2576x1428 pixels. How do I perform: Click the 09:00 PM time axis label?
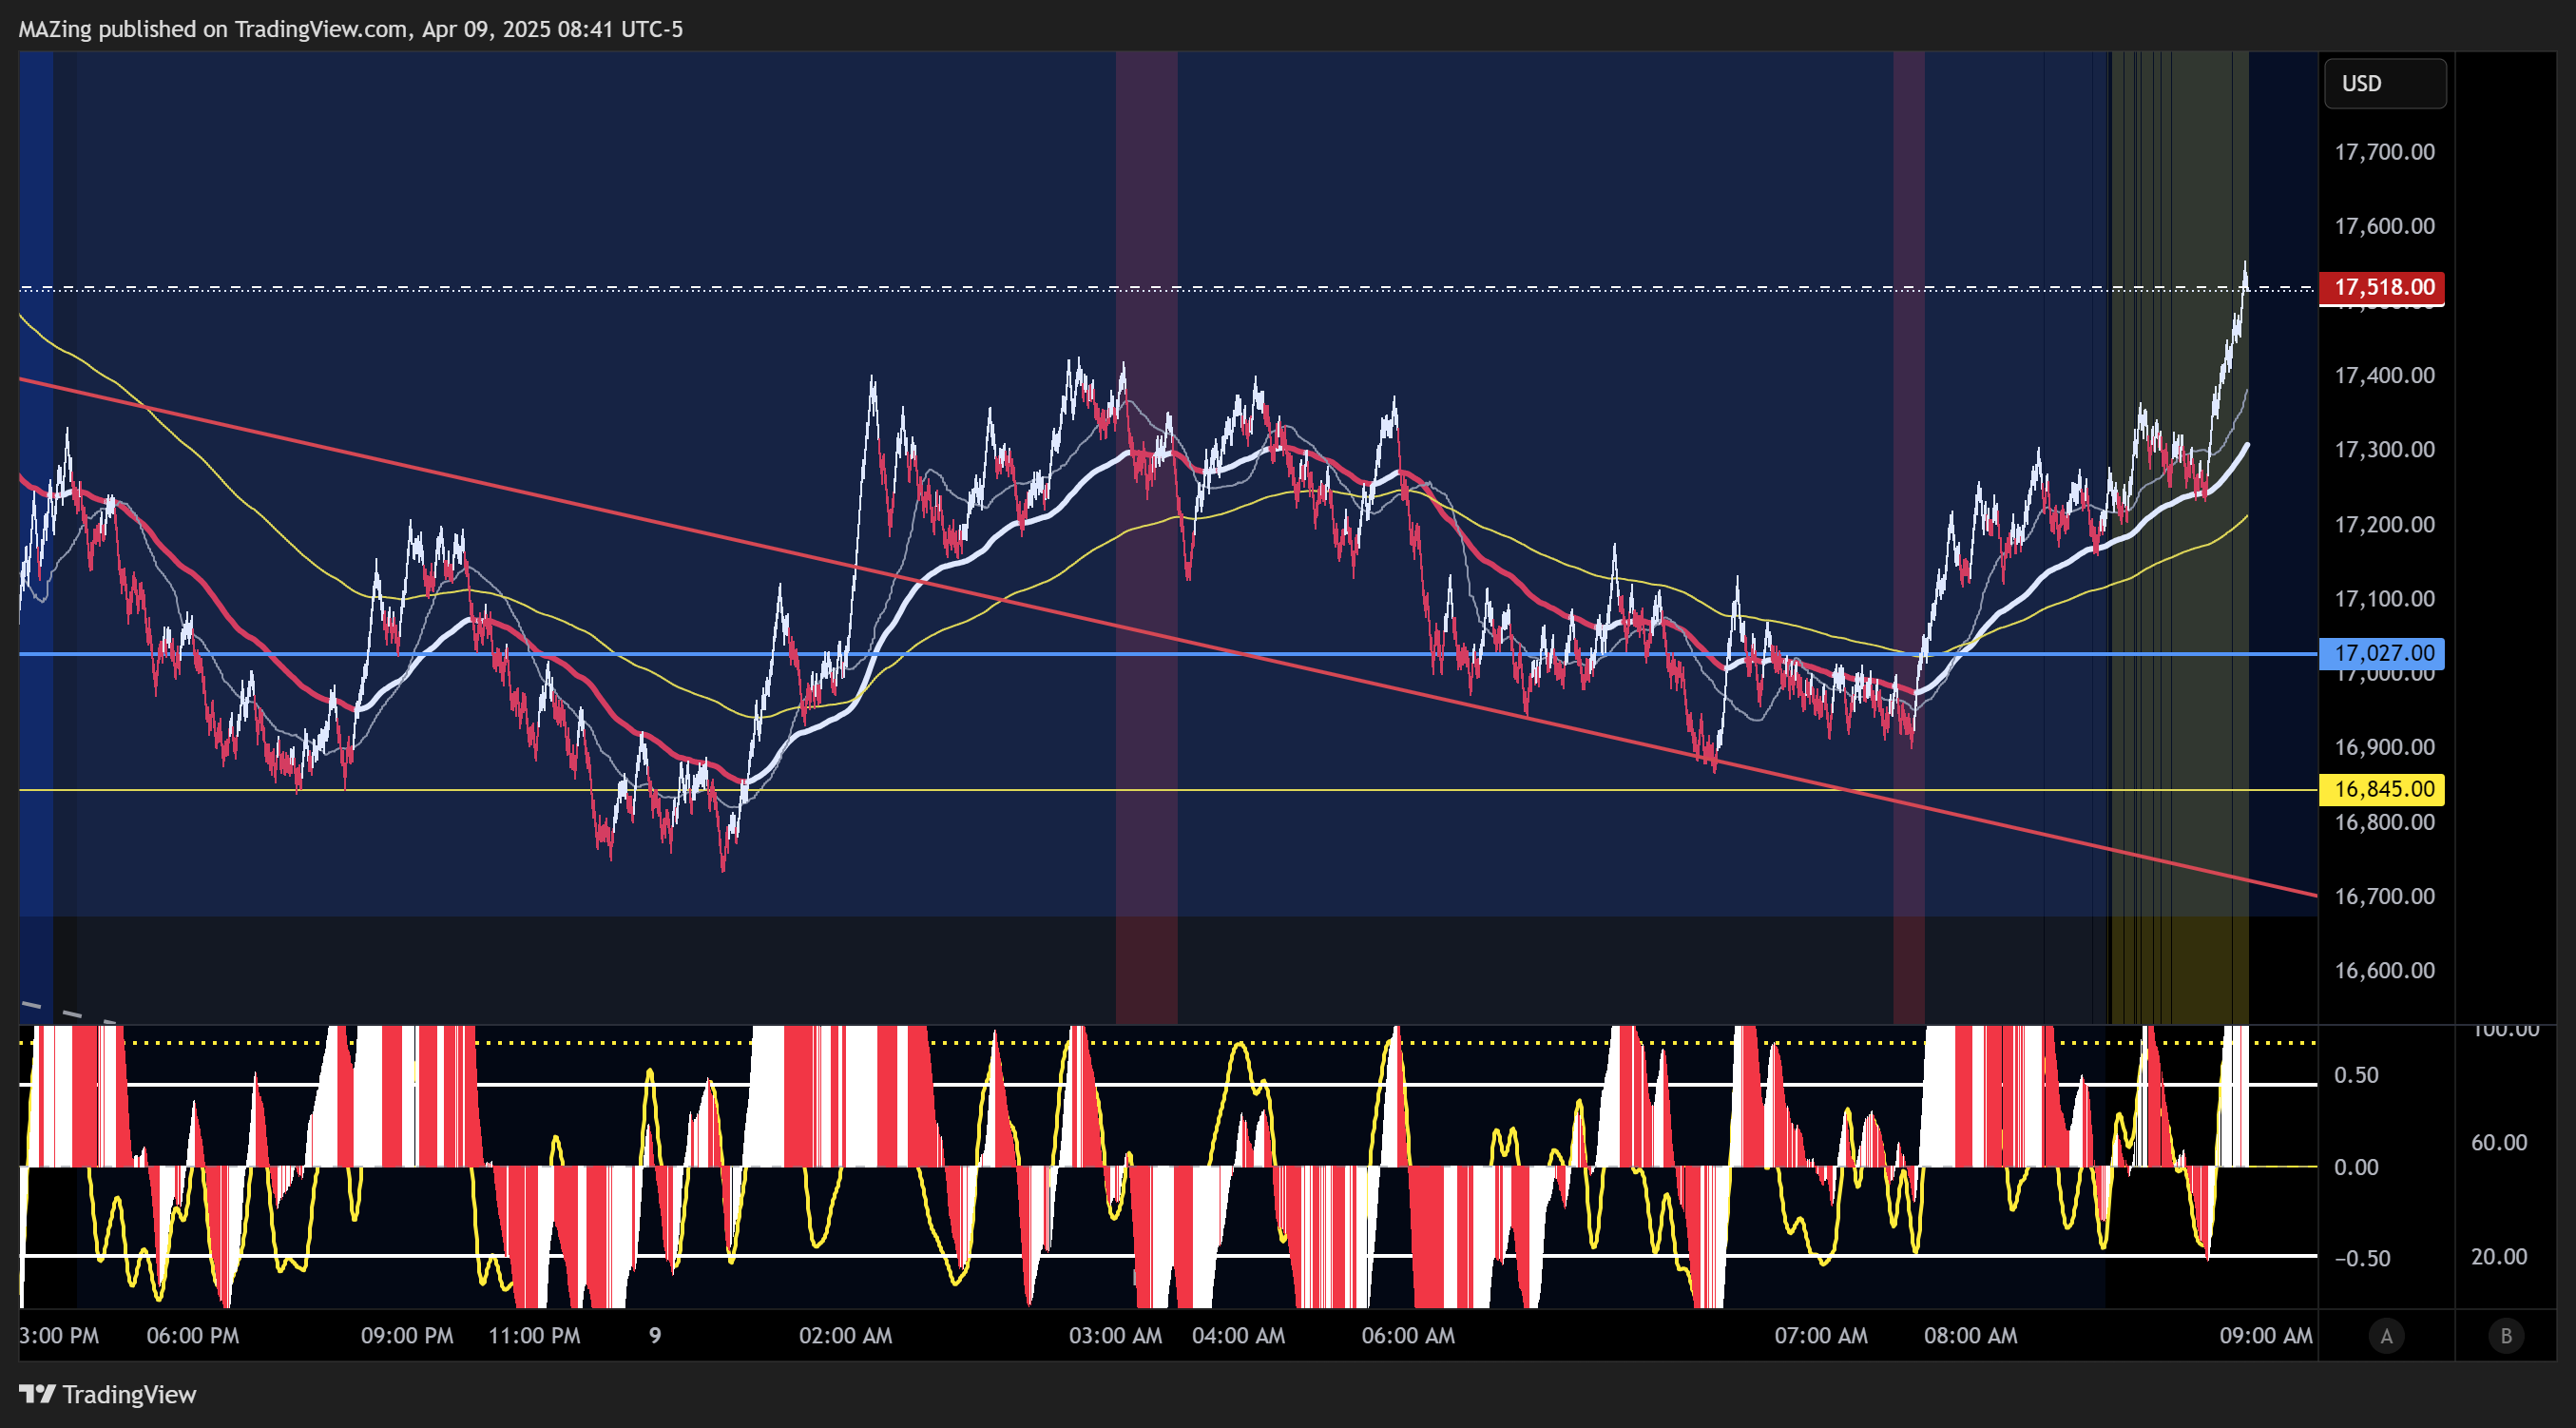tap(407, 1336)
